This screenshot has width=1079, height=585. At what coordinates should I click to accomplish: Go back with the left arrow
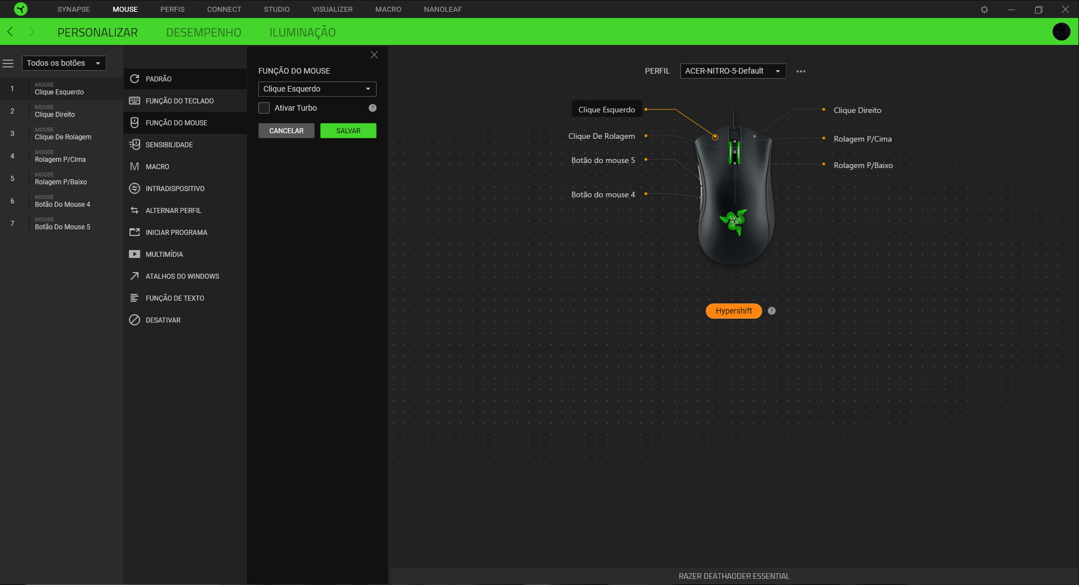point(10,32)
